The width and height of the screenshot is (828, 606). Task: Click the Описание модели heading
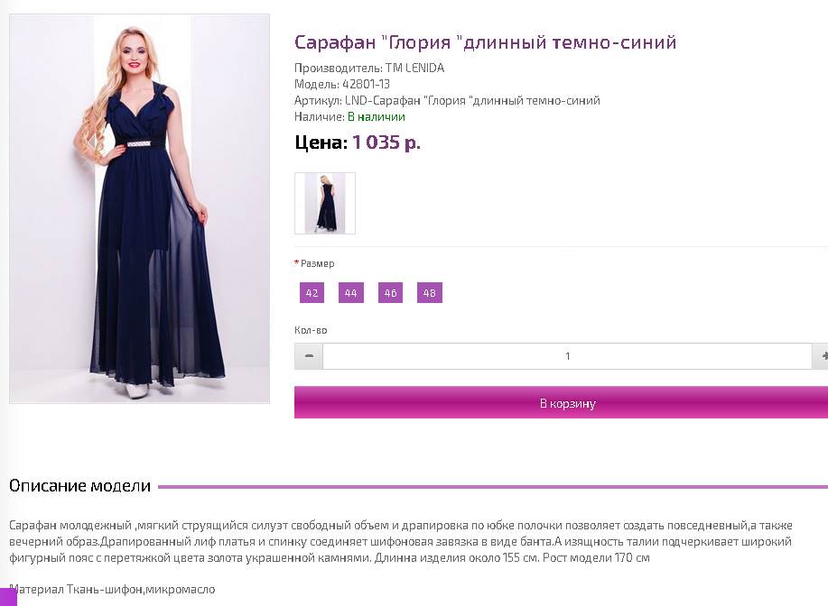(79, 486)
